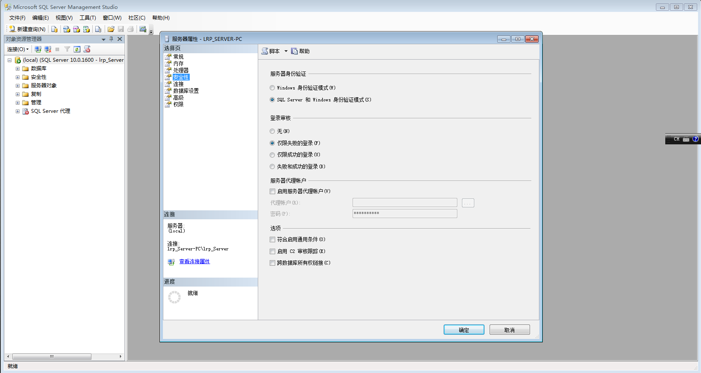Click the Object Explorer scrollbar right arrow

click(120, 356)
